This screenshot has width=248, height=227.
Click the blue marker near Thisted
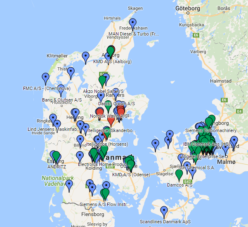click(x=71, y=73)
